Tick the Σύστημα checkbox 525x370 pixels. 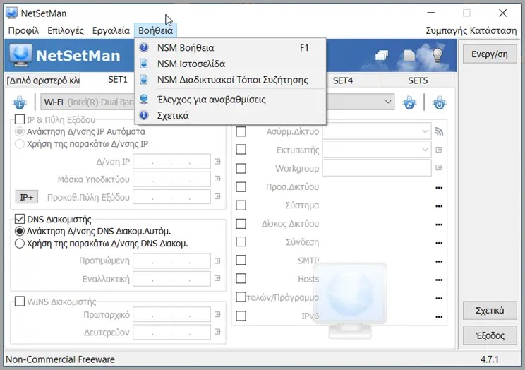[x=241, y=205]
